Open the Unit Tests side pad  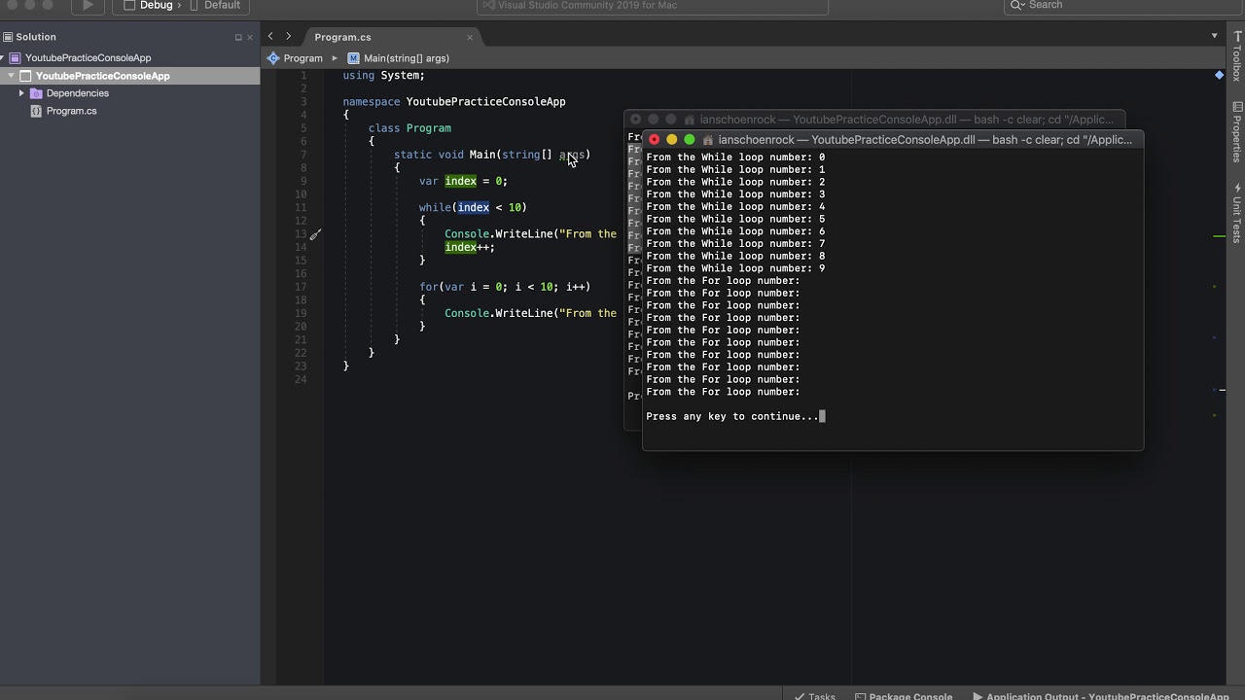[1237, 212]
